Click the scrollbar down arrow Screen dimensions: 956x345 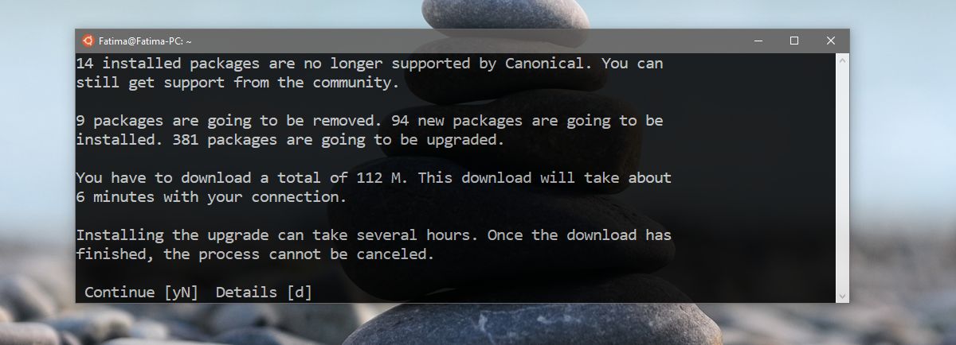(x=843, y=296)
